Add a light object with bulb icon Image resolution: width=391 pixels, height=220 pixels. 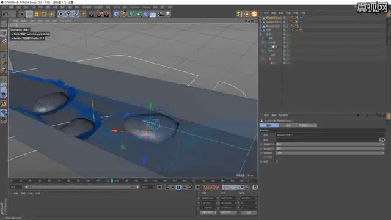pos(168,14)
